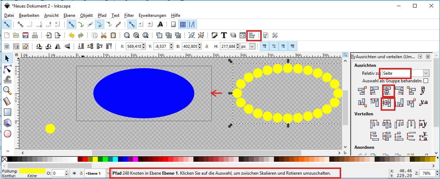Viewport: 440px width, 179px height.
Task: Print the document
Action: (x=35, y=35)
